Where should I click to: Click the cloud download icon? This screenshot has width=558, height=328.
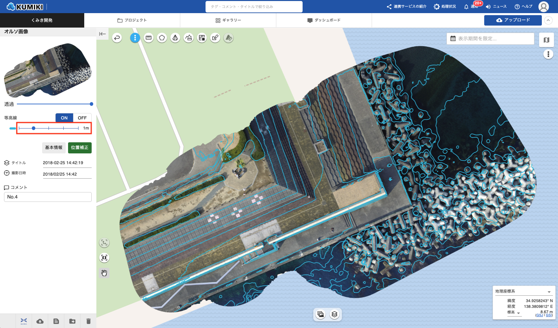tap(40, 321)
